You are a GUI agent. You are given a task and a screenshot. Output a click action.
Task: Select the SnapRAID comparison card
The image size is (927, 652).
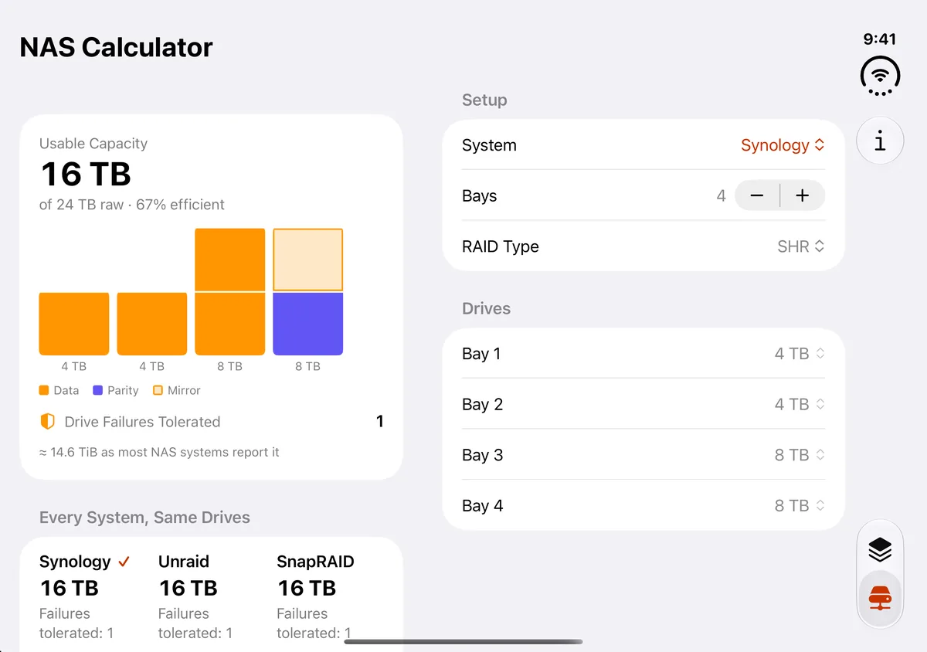315,596
